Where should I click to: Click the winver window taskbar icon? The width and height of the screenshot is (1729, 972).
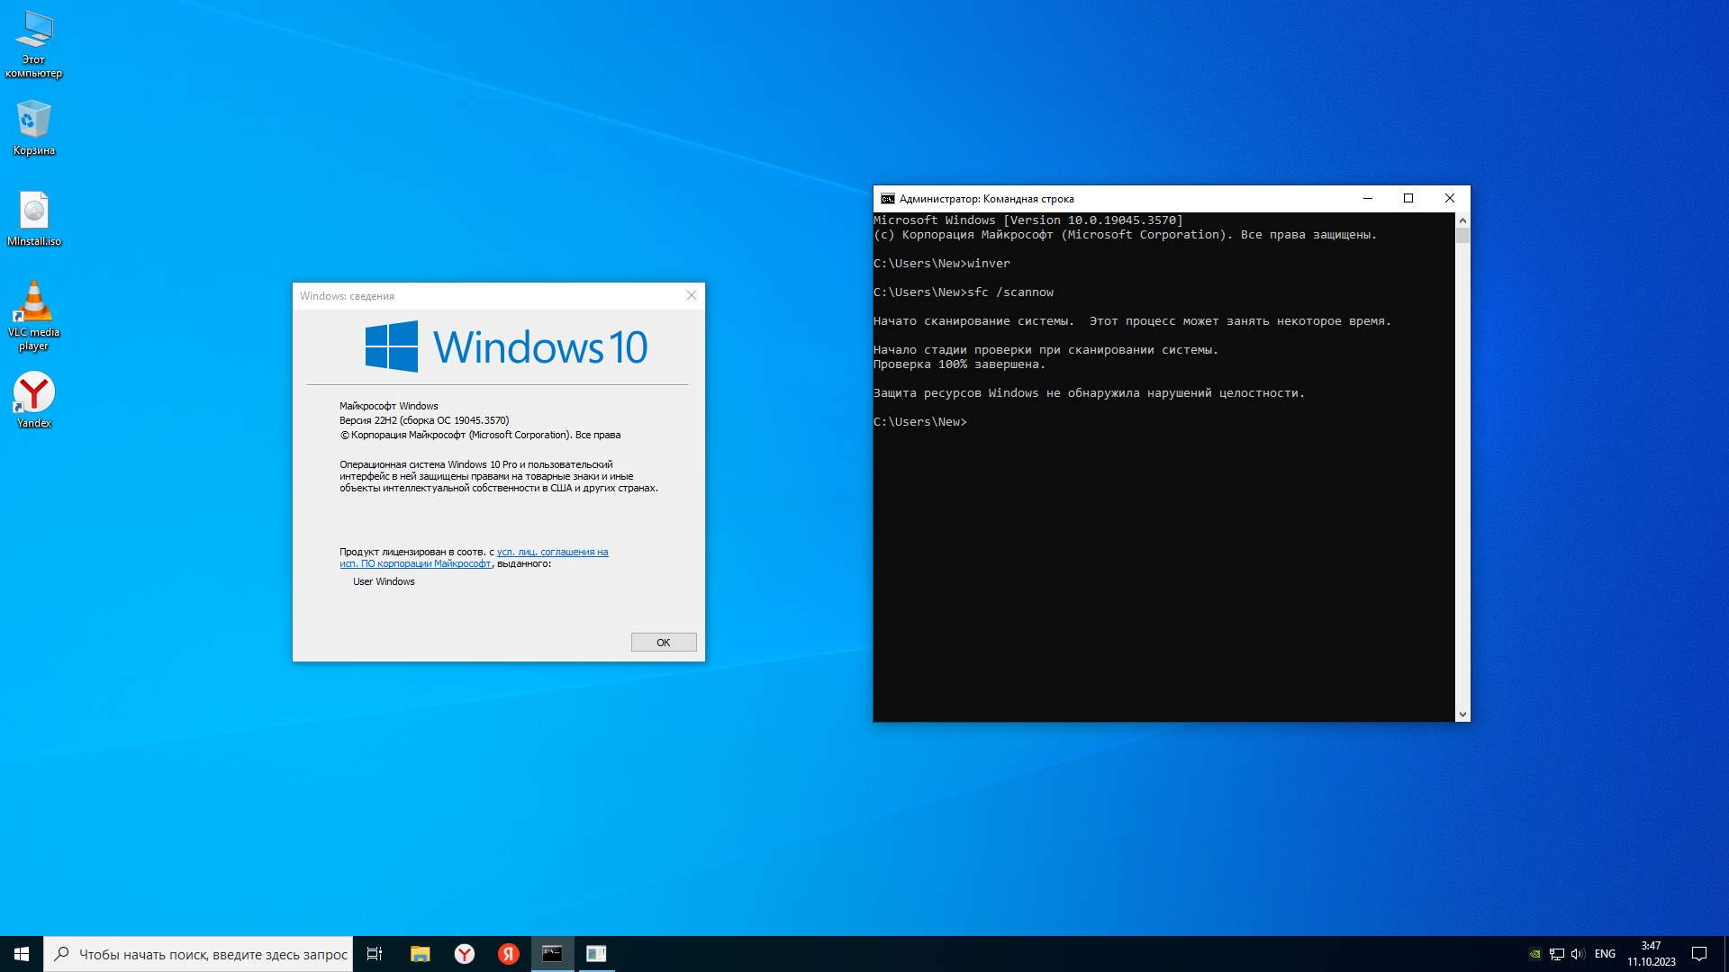[x=596, y=954]
